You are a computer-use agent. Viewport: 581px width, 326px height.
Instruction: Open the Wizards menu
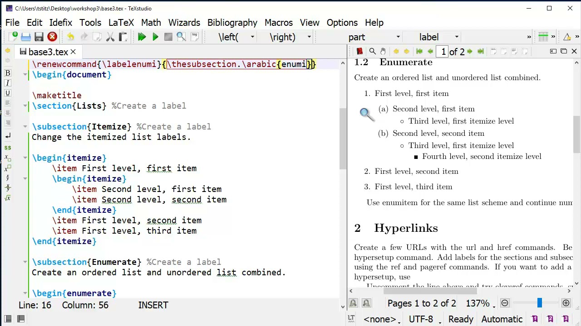point(184,23)
